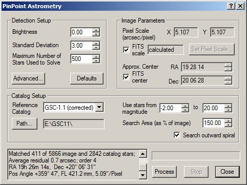Click the RA field's up arrow

(x=228, y=65)
